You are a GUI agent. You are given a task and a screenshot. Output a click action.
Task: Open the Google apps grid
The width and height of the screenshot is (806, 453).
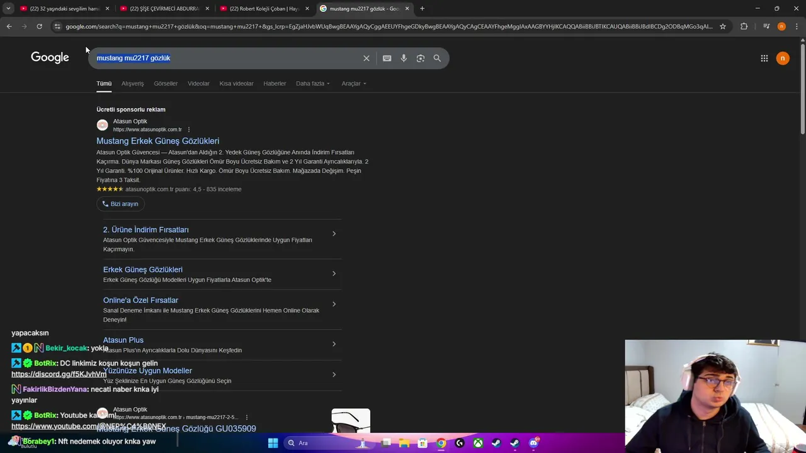(x=764, y=58)
